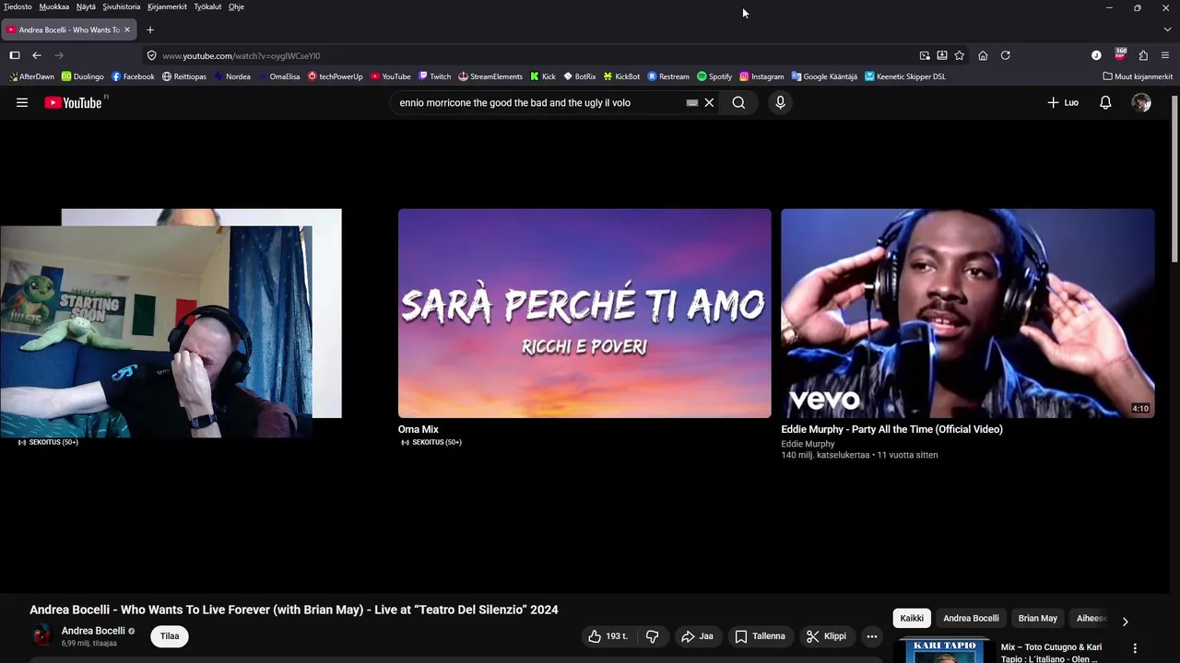This screenshot has width=1180, height=663.
Task: Open Kick bookmark
Action: pyautogui.click(x=543, y=76)
